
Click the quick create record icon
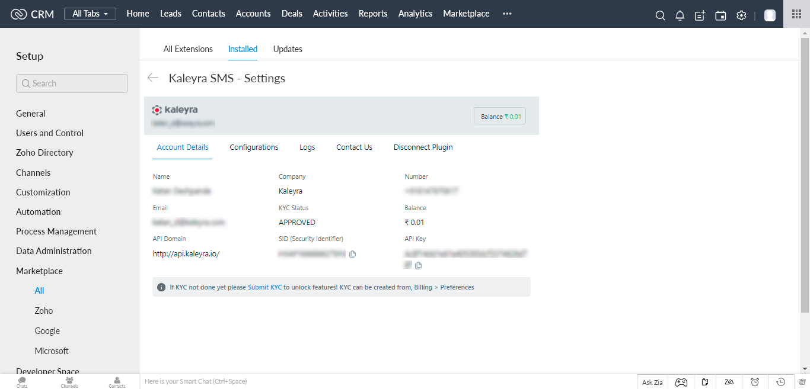point(700,16)
